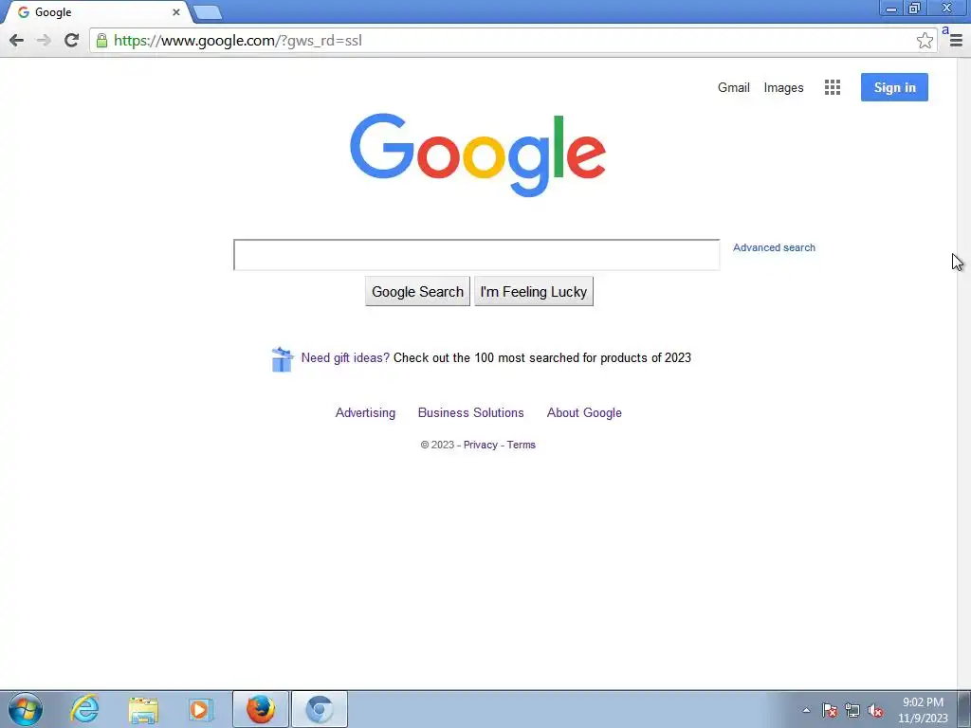This screenshot has width=971, height=728.
Task: Open Windows Explorer from the taskbar
Action: [x=143, y=709]
